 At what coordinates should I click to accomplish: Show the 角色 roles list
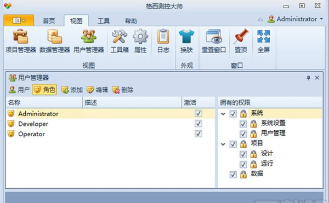coord(44,90)
